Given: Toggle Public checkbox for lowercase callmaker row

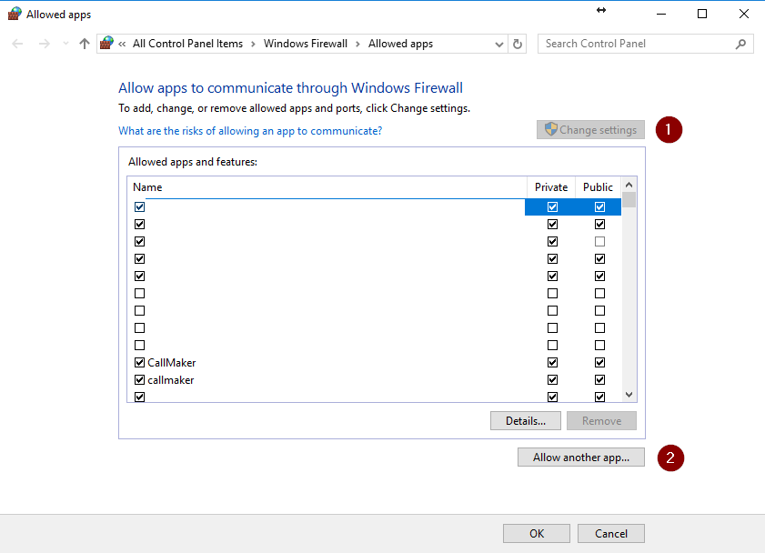Looking at the screenshot, I should click(x=599, y=380).
